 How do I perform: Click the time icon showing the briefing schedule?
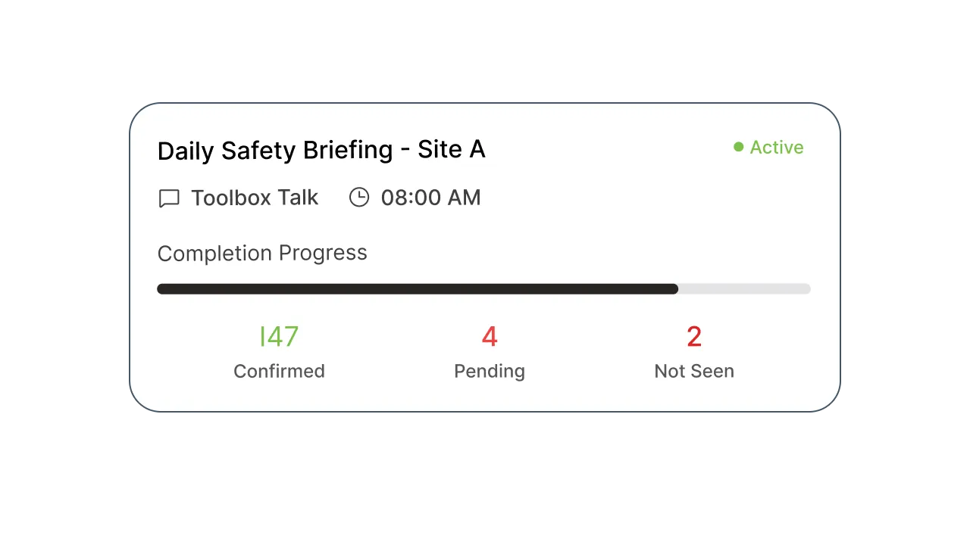[x=358, y=197]
